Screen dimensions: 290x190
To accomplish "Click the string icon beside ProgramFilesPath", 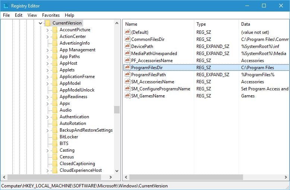I will click(127, 74).
